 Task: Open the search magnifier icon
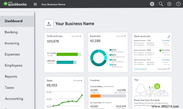(161, 4)
